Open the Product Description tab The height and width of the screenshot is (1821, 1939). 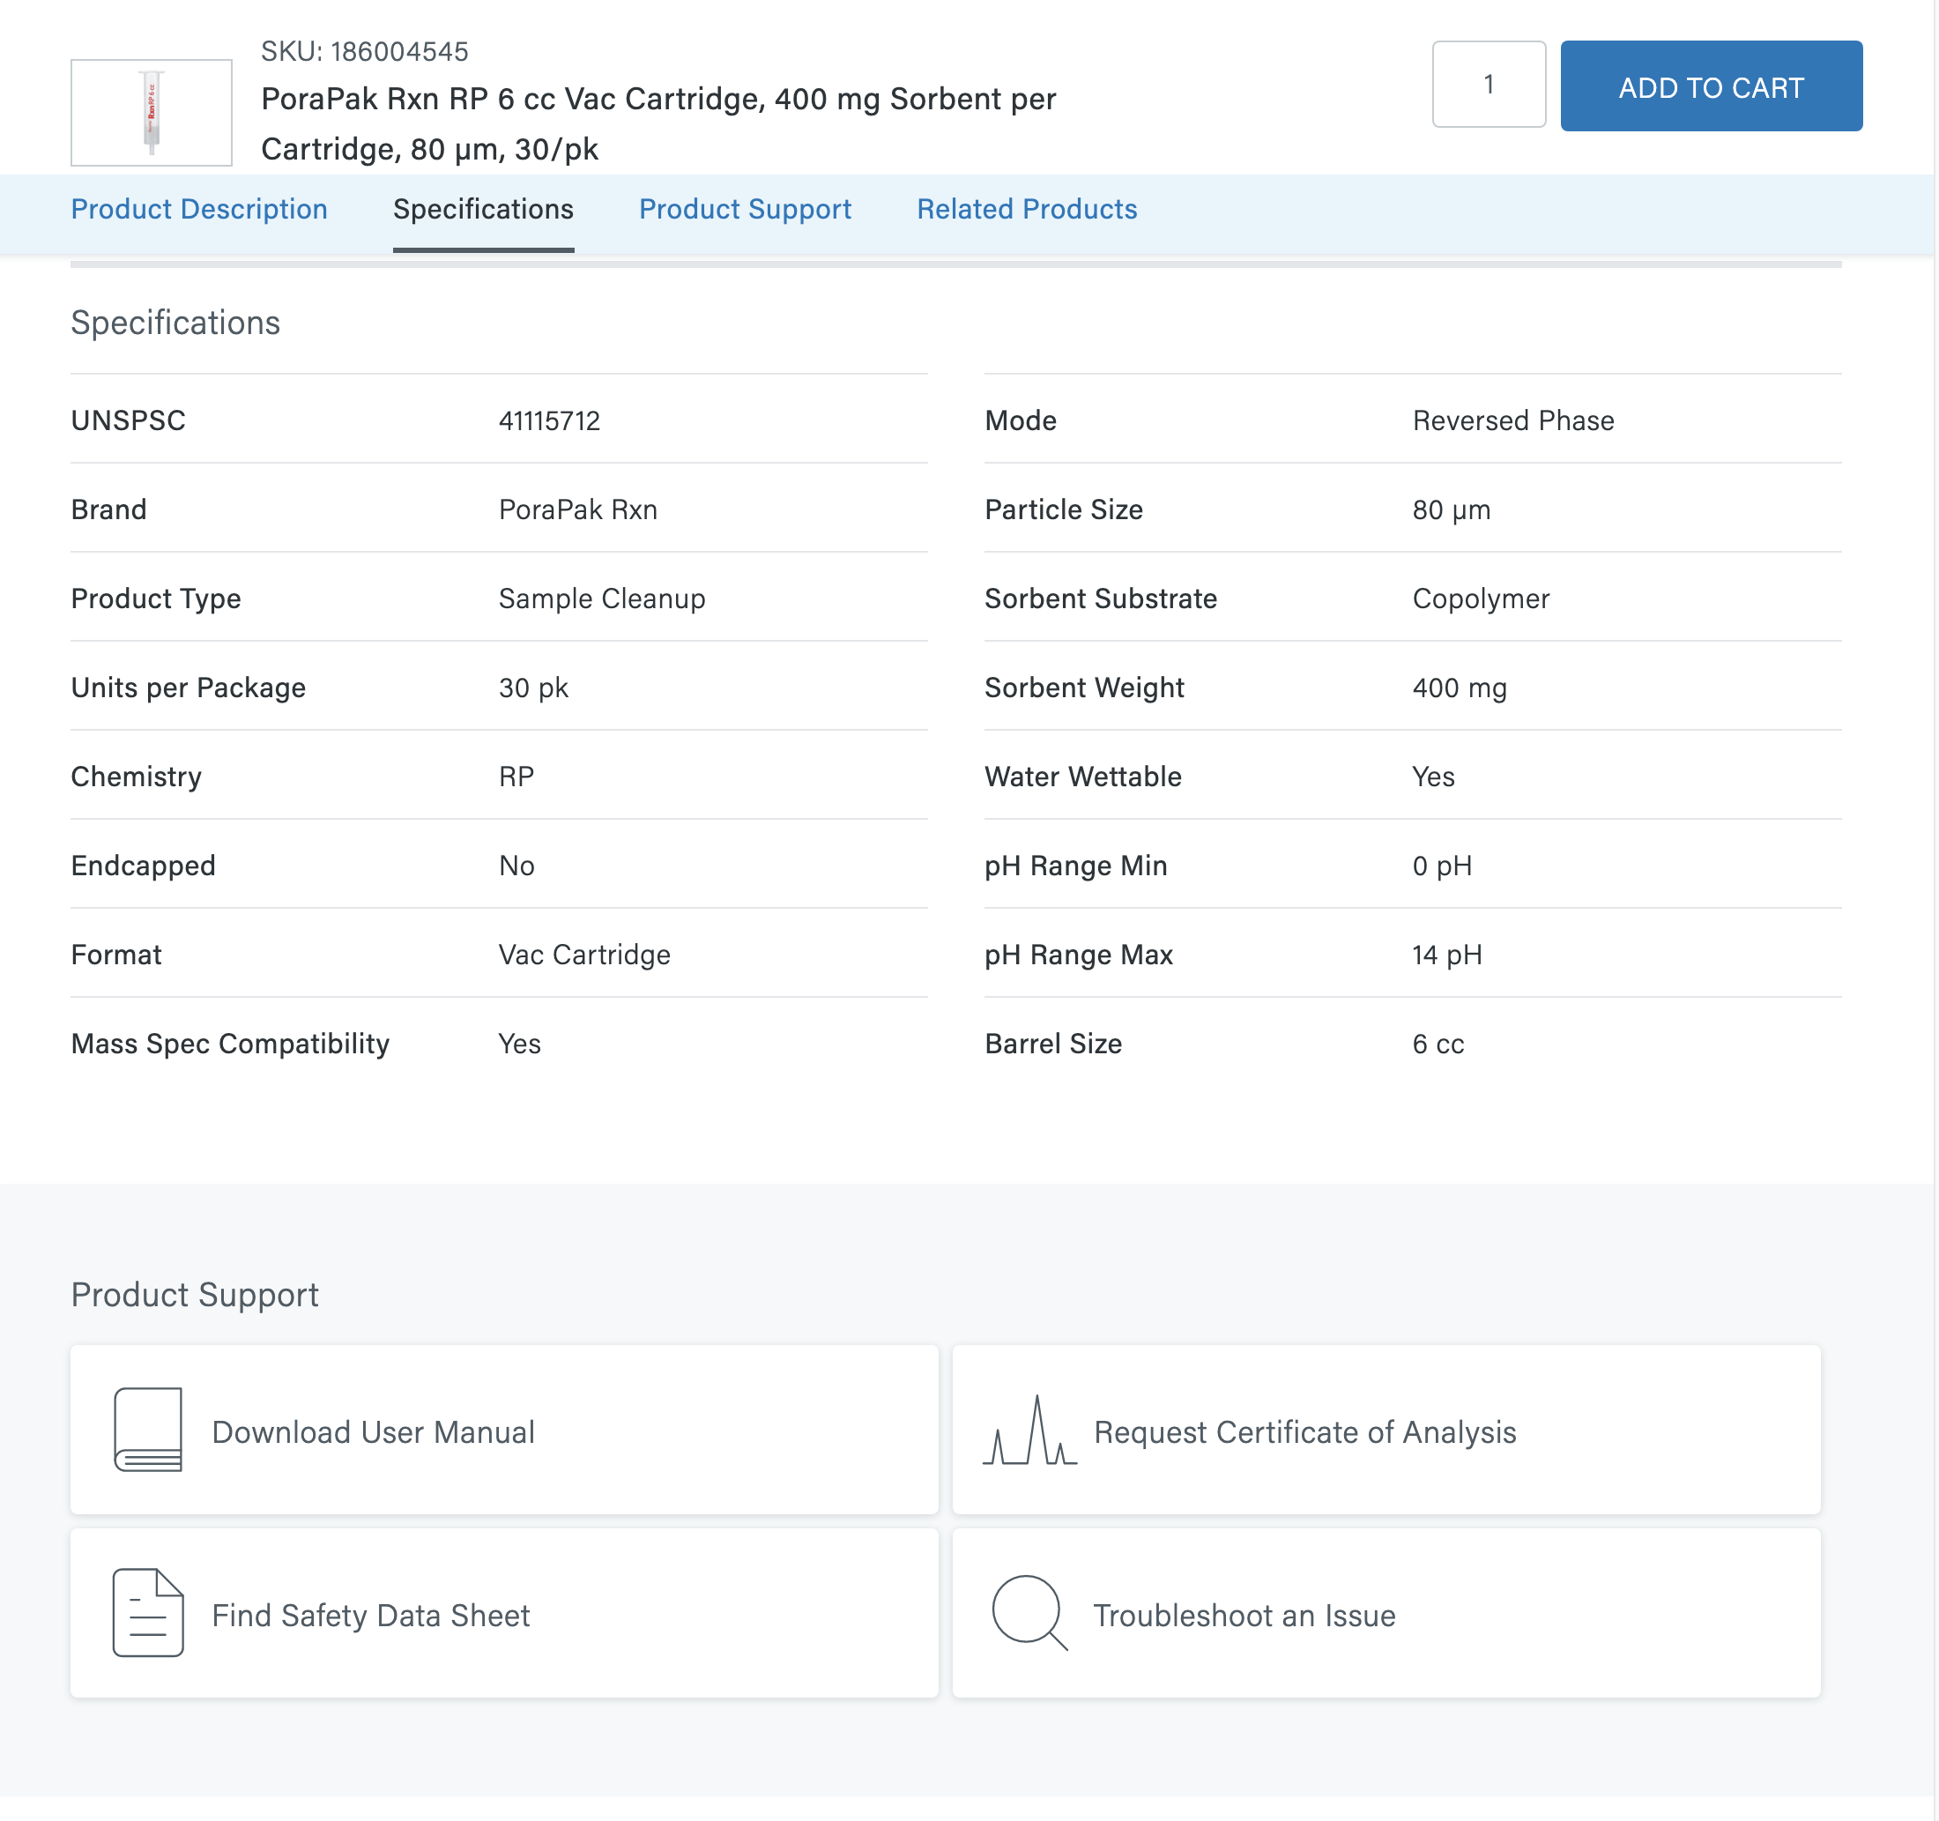199,209
